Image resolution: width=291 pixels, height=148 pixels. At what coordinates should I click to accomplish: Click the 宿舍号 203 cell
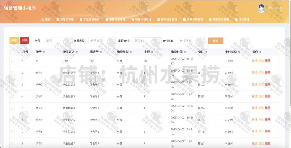click(92, 61)
